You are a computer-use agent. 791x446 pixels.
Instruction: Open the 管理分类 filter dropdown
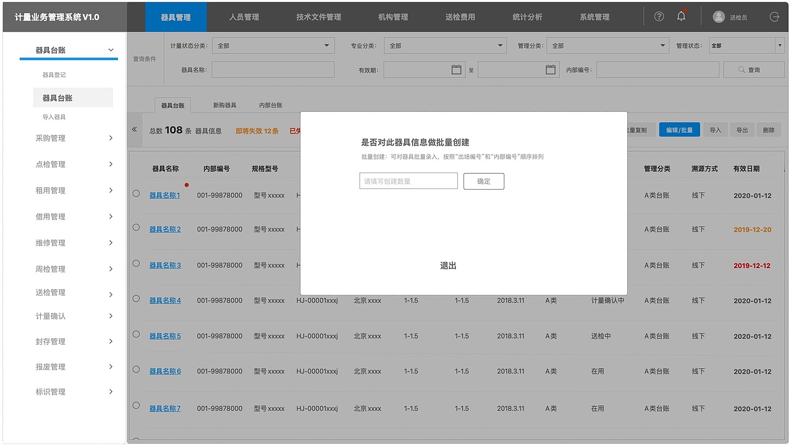[609, 46]
